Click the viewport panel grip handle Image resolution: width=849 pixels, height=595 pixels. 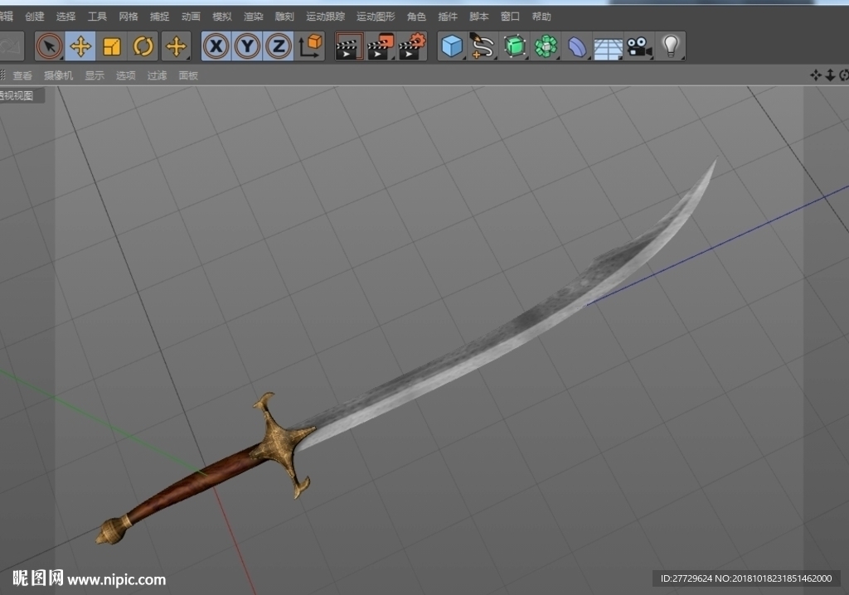pyautogui.click(x=2, y=75)
